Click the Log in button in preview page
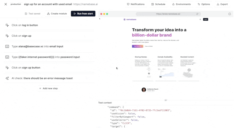234x128 pixels. (x=206, y=19)
